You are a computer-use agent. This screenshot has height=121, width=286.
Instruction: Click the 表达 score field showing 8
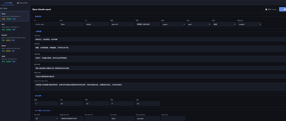coord(122,103)
